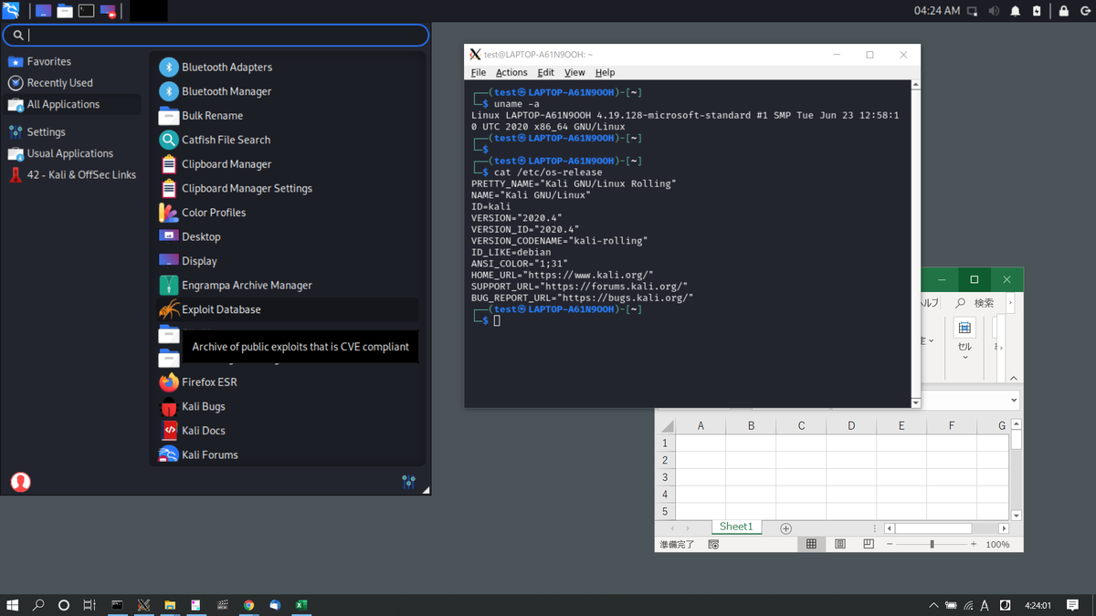Expand the セル dropdown arrow in Excel
Image resolution: width=1096 pixels, height=616 pixels.
(964, 358)
